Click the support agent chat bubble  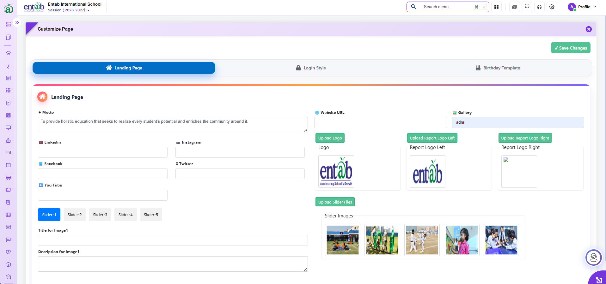(x=593, y=257)
